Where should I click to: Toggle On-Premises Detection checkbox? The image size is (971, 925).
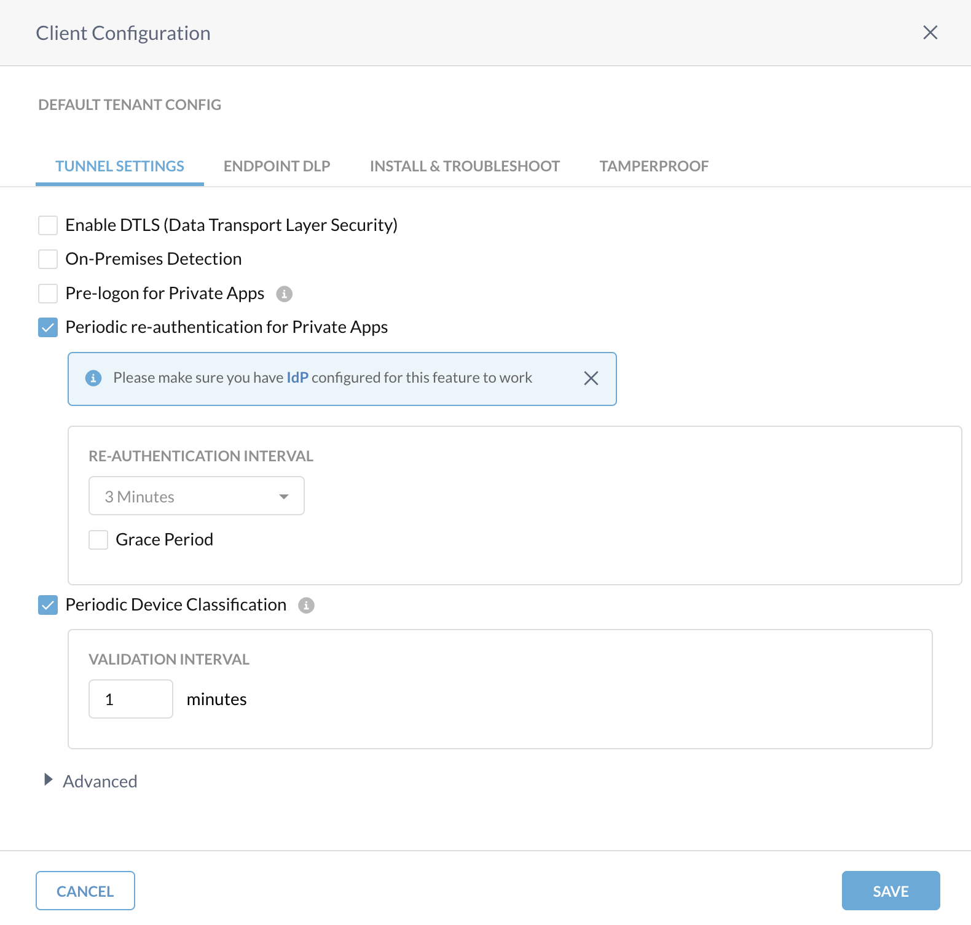click(48, 259)
